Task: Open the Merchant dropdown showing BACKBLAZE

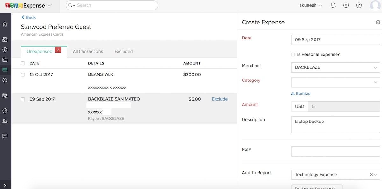Action: point(335,67)
